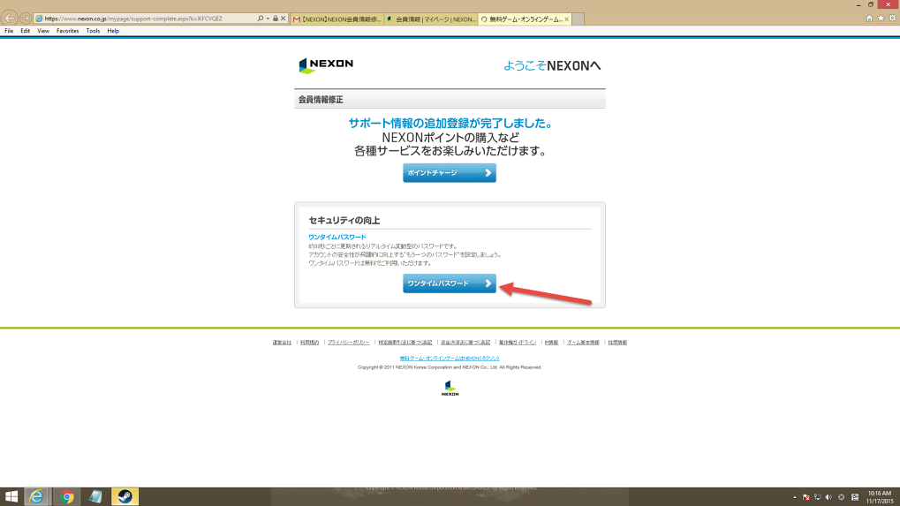Switch to the Gmail NEXON会員情報 tab

coord(337,19)
